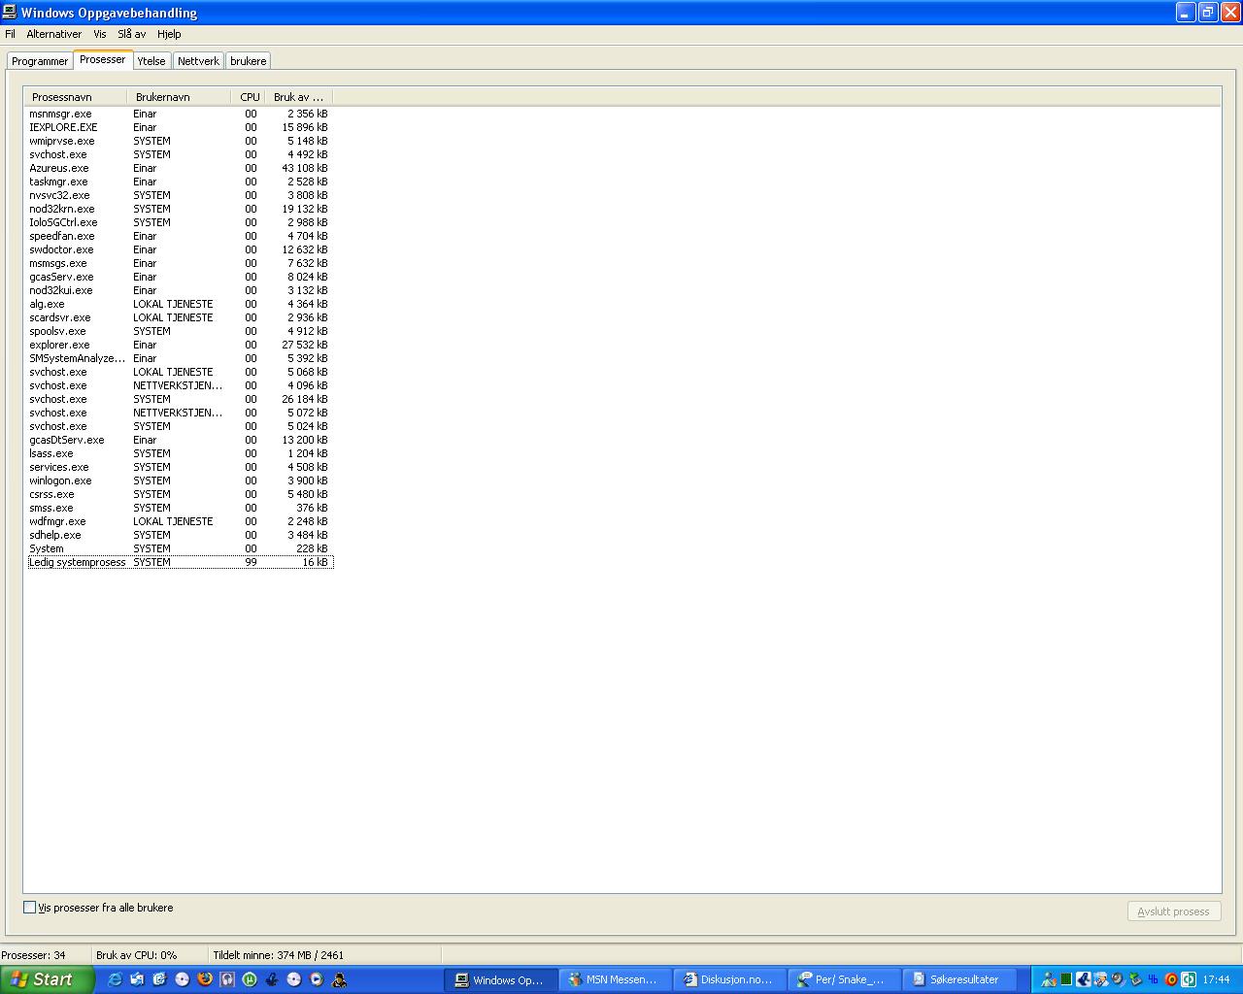1243x994 pixels.
Task: Select the spoolsv.exe process
Action: (x=180, y=331)
